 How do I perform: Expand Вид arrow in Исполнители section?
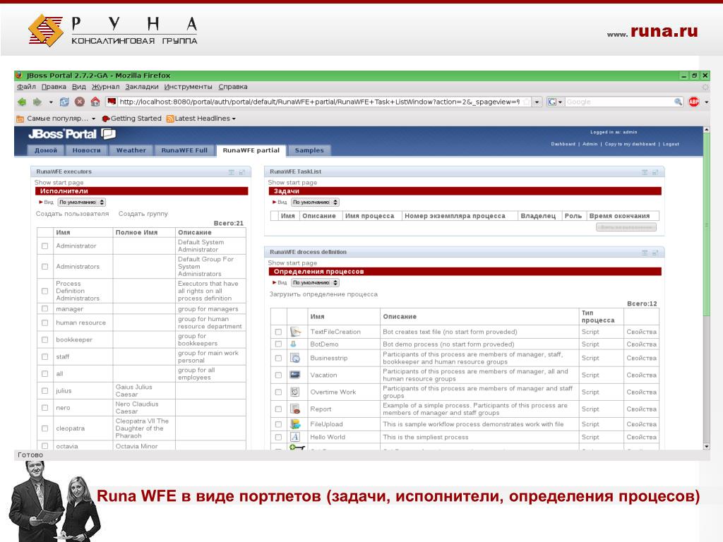(40, 202)
